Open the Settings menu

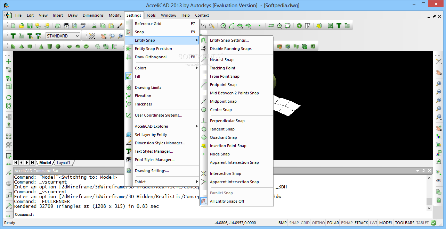click(134, 15)
